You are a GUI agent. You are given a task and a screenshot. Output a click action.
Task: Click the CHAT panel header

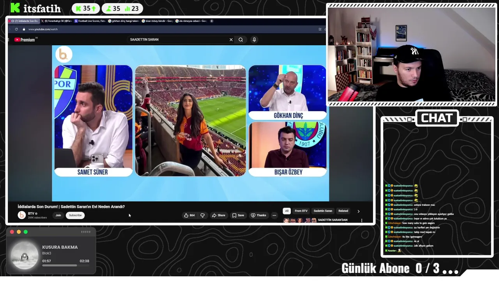tap(437, 118)
